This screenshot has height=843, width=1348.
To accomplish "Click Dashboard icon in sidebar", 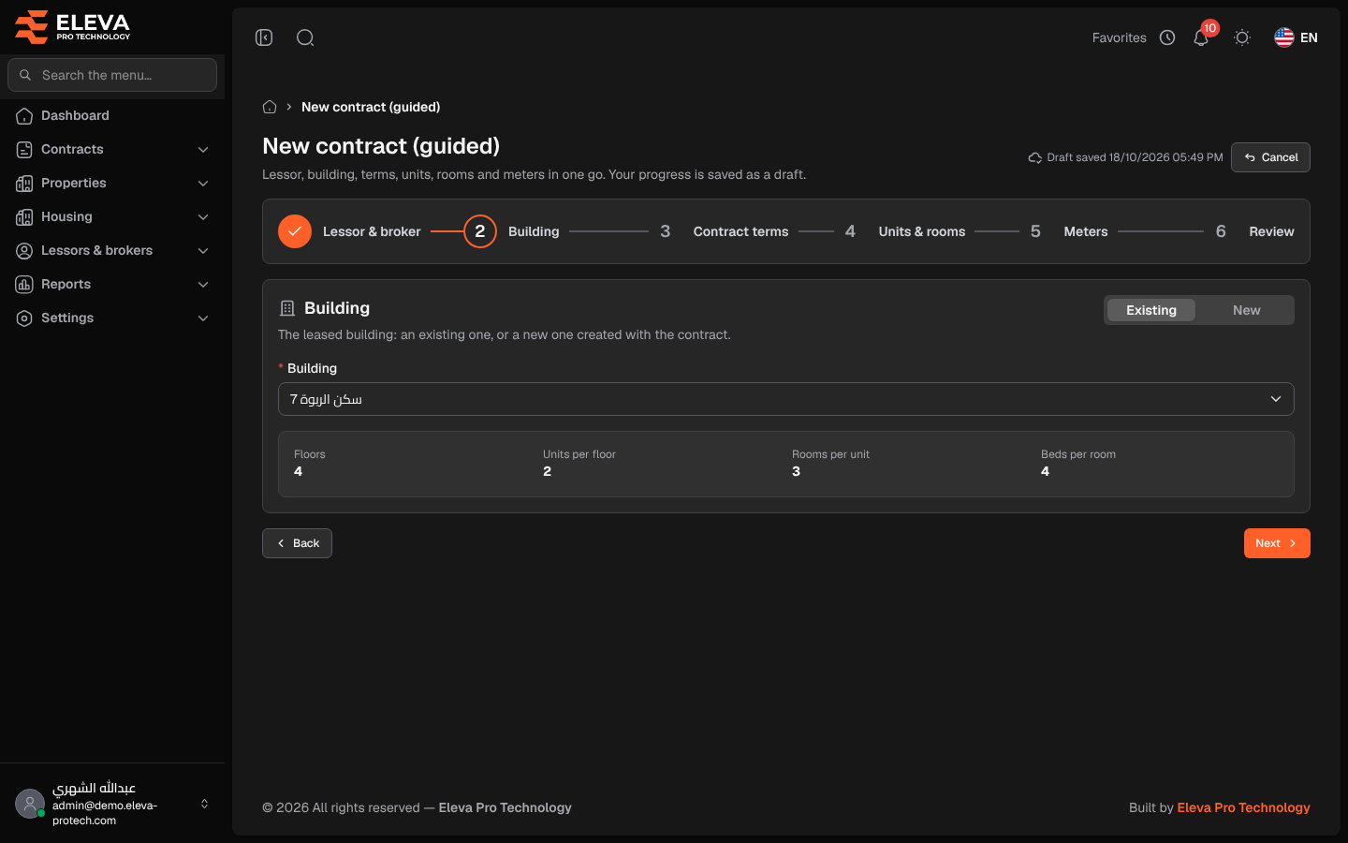I will click(24, 116).
